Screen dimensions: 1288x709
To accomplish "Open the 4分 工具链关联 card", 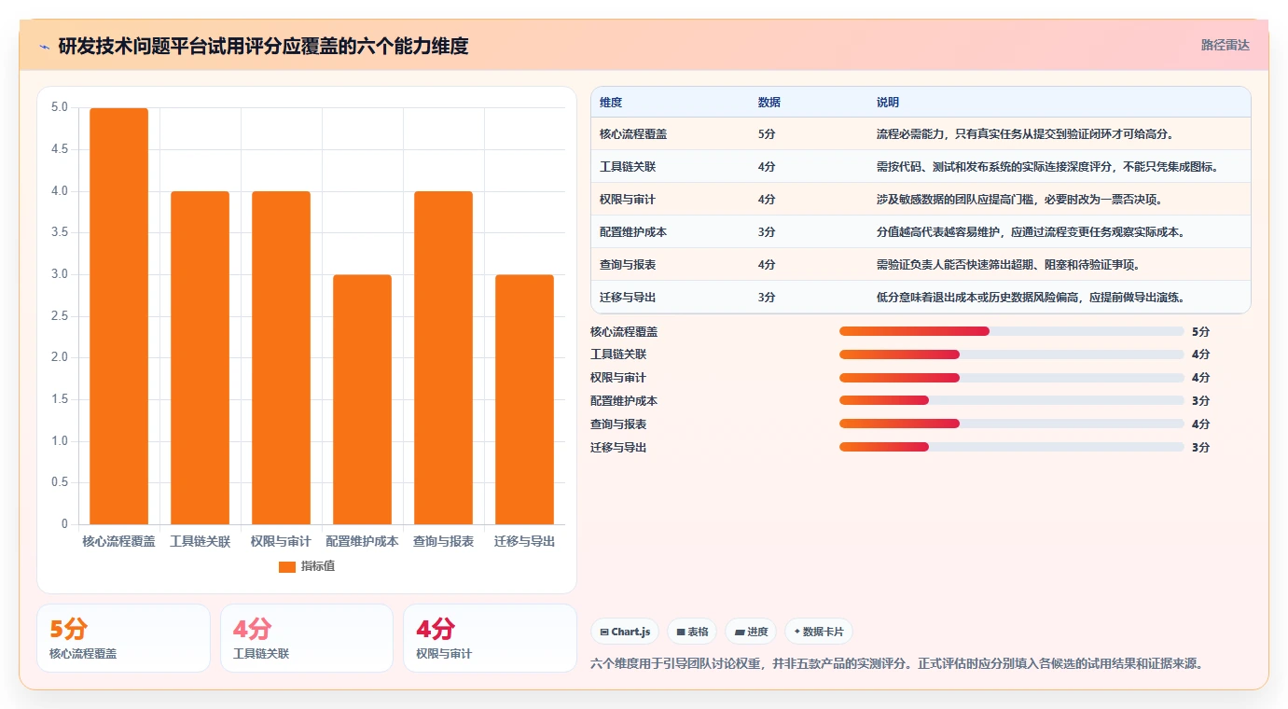I will click(307, 638).
